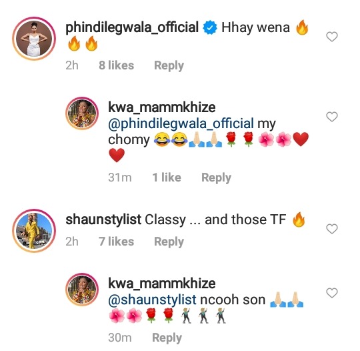The width and height of the screenshot is (360, 351).
Task: Open shaunstylist's profile picture in yellow suit
Action: click(34, 230)
